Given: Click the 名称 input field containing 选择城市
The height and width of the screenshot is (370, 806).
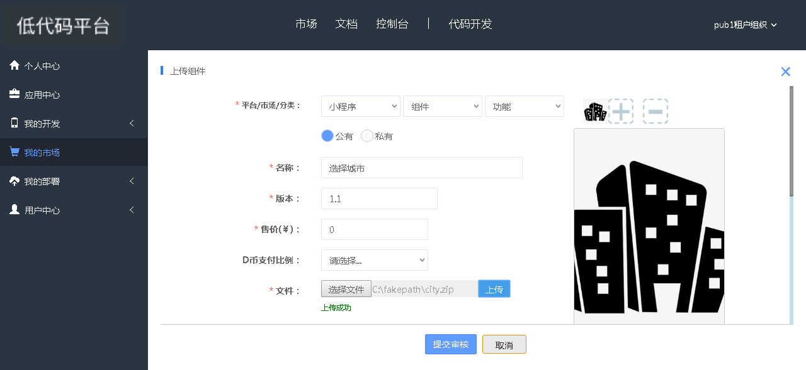Looking at the screenshot, I should point(421,168).
